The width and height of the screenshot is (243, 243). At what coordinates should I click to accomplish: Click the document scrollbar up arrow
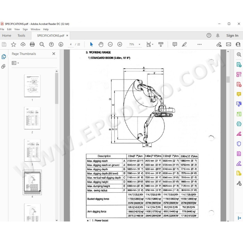tap(228, 52)
